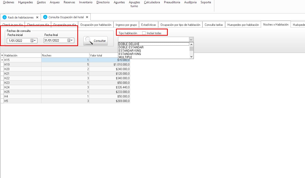This screenshot has width=305, height=178.
Task: Switch to Ocupación por habitación tab
Action: coord(96,25)
